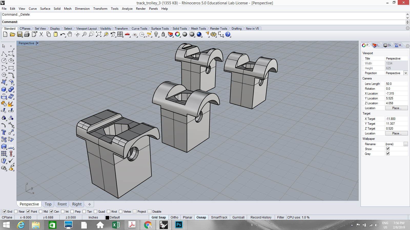Click the Pan view hand icon

point(70,34)
